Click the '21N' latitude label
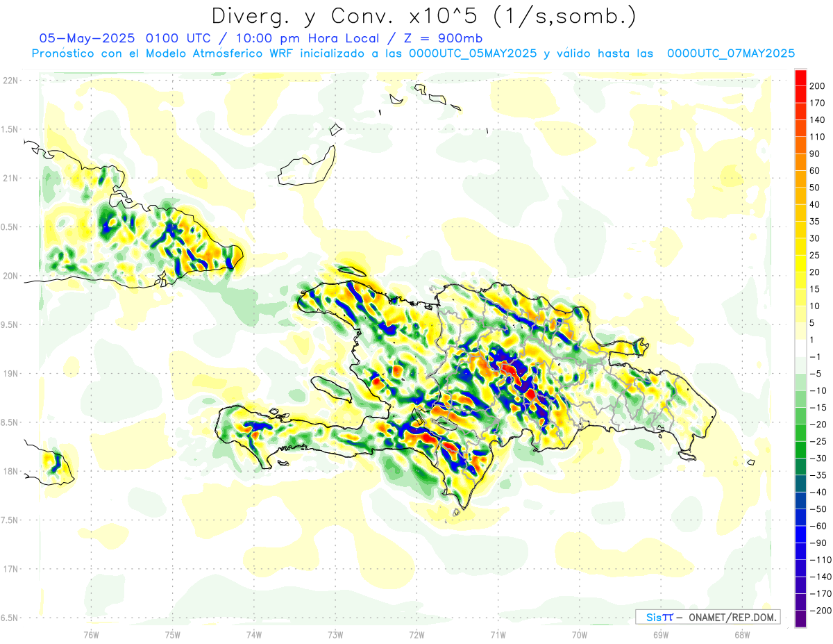This screenshot has width=833, height=644. (10, 178)
